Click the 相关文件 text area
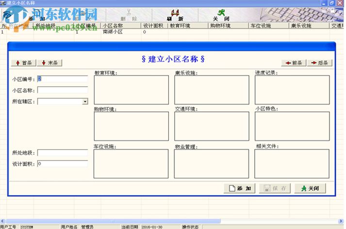 click(292, 164)
